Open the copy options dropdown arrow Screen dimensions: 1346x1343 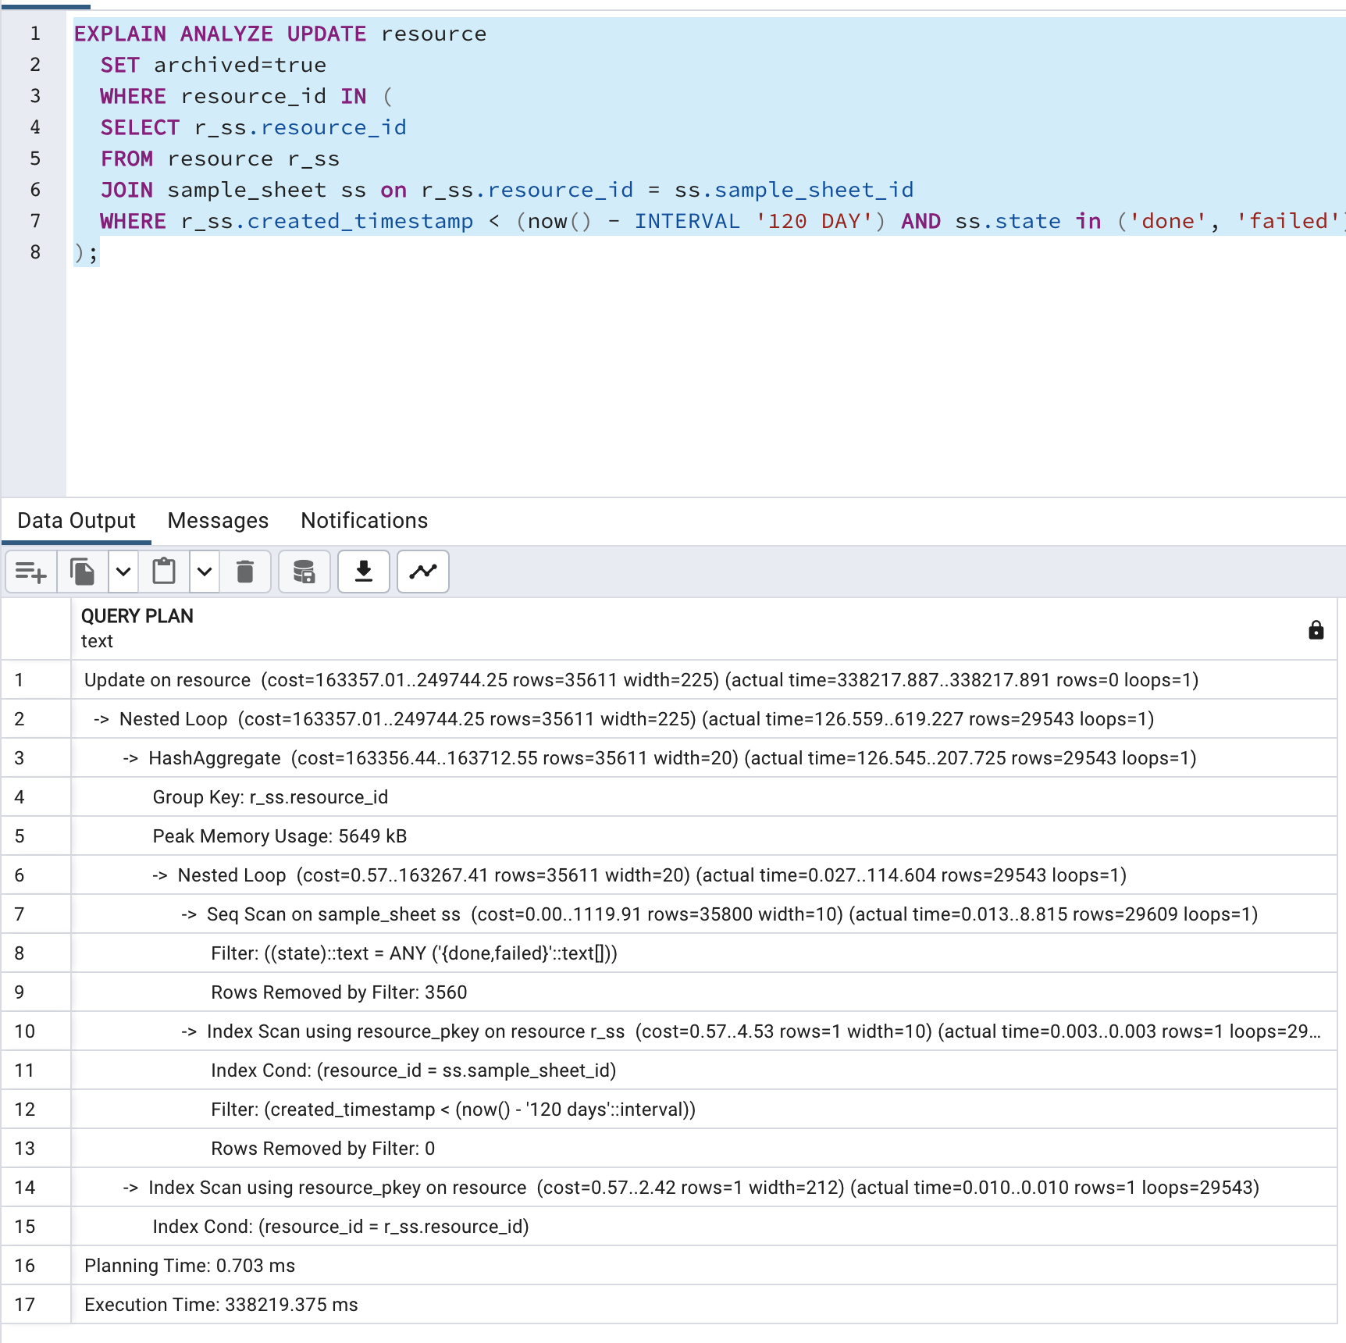[123, 572]
